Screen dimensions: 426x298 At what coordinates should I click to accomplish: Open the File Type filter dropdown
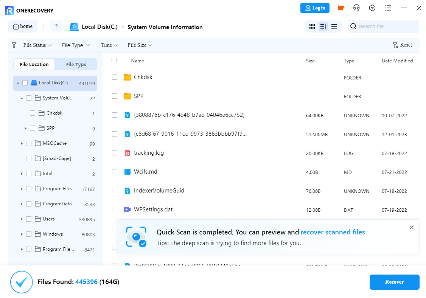pos(75,45)
